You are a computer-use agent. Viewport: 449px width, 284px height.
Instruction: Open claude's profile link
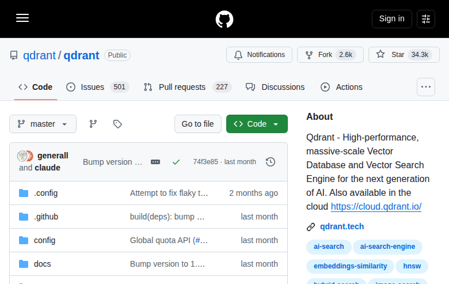47,168
